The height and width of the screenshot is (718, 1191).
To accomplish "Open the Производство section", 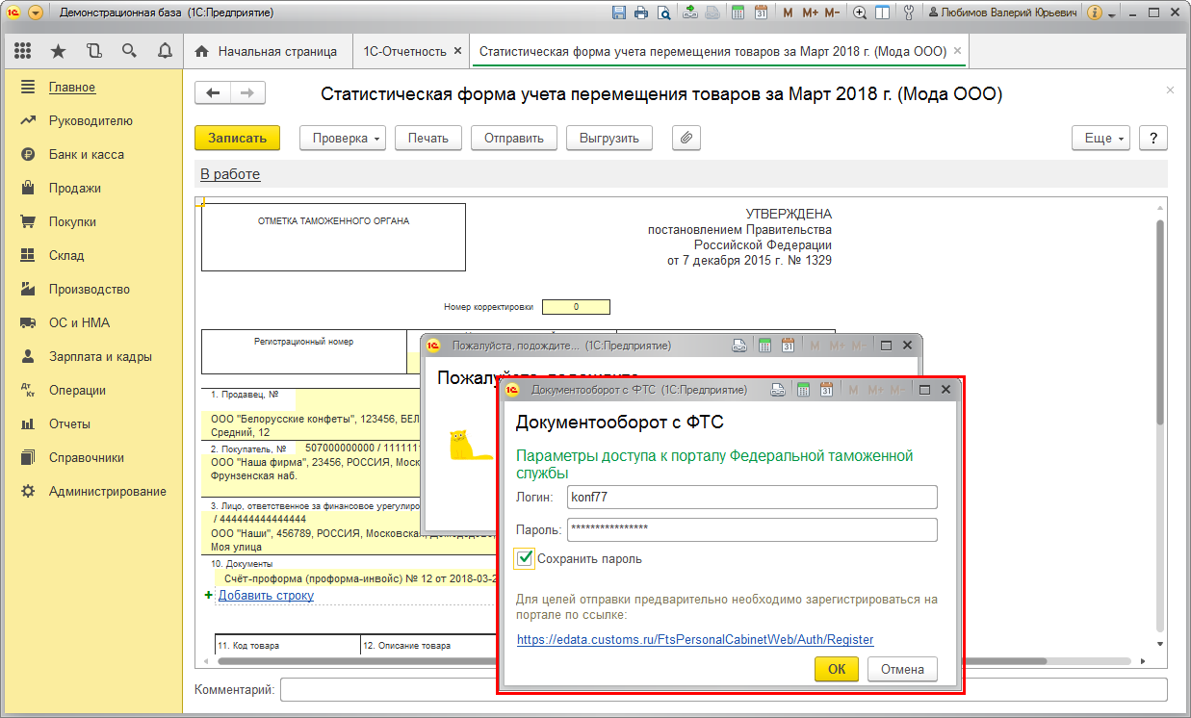I will click(90, 290).
